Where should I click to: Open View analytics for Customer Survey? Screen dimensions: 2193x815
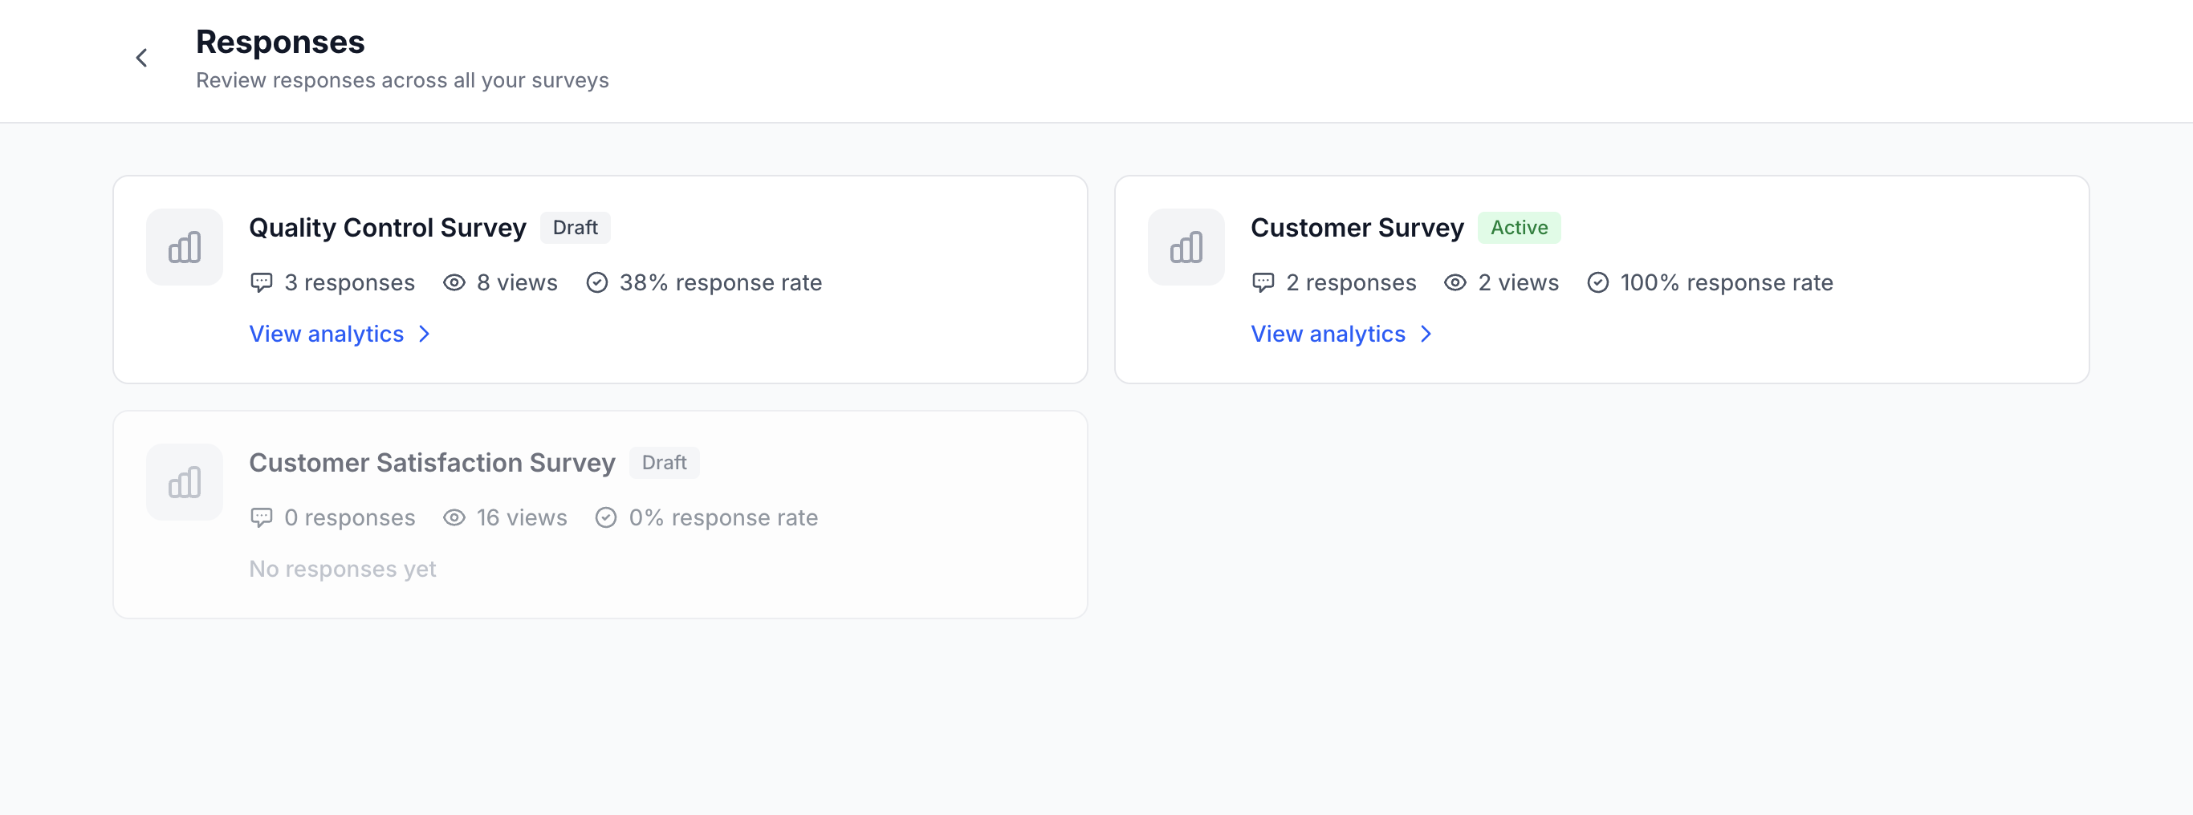[x=1328, y=334]
